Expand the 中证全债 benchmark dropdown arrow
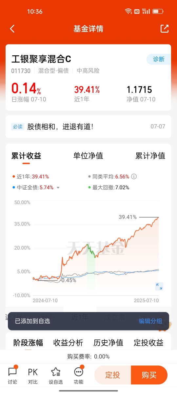This screenshot has height=395, width=177. 58,188
